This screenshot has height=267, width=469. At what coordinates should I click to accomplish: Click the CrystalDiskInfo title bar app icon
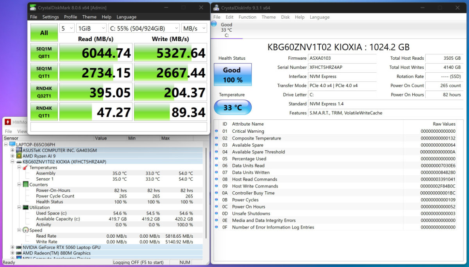[x=216, y=8]
